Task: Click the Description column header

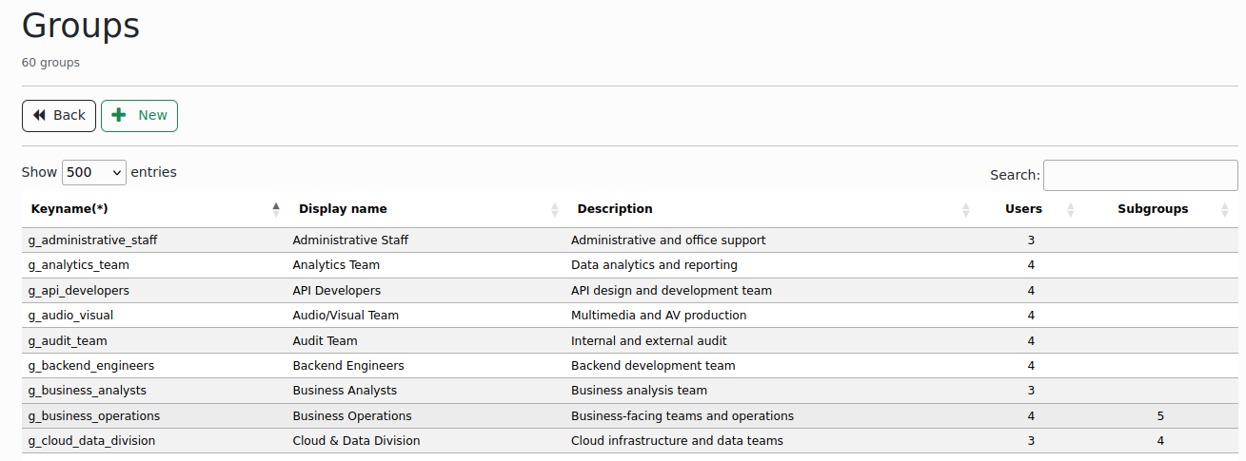Action: coord(615,209)
